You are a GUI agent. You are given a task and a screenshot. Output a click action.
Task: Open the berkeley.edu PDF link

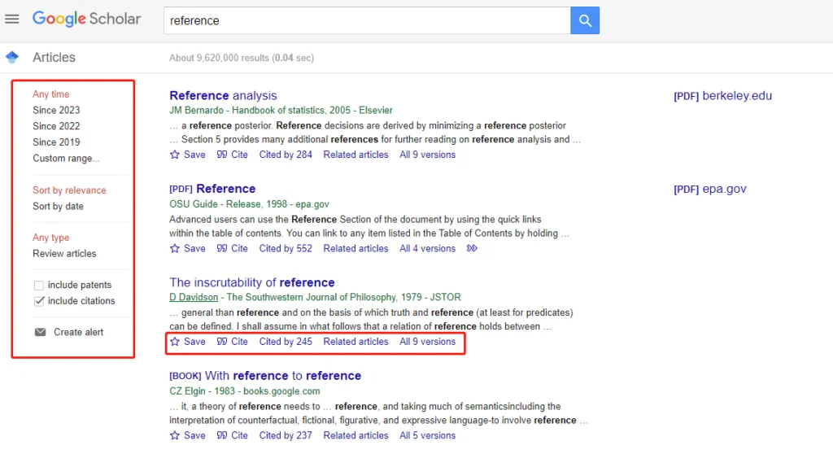(x=722, y=96)
